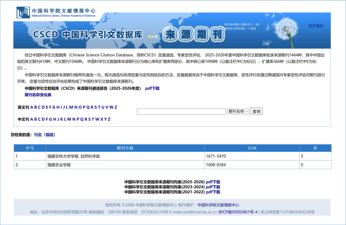Open the 京ICP备05002861号-4 link
This screenshot has height=225, width=346.
pos(238,212)
